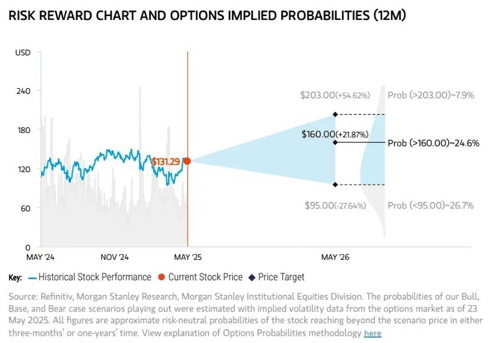Click the orange current stock price dot
This screenshot has height=343, width=500.
click(x=187, y=161)
